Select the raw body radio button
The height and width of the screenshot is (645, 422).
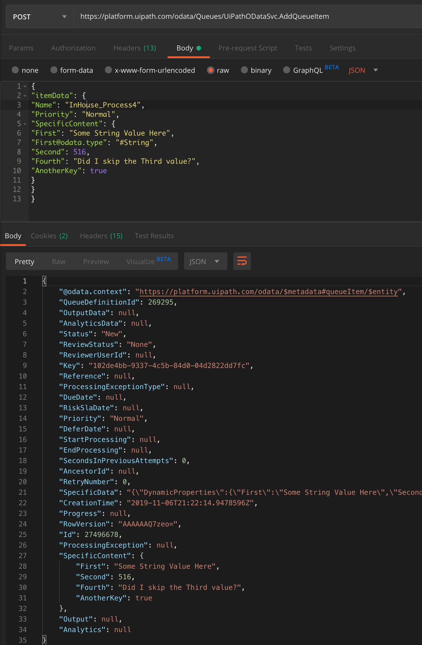pos(210,70)
